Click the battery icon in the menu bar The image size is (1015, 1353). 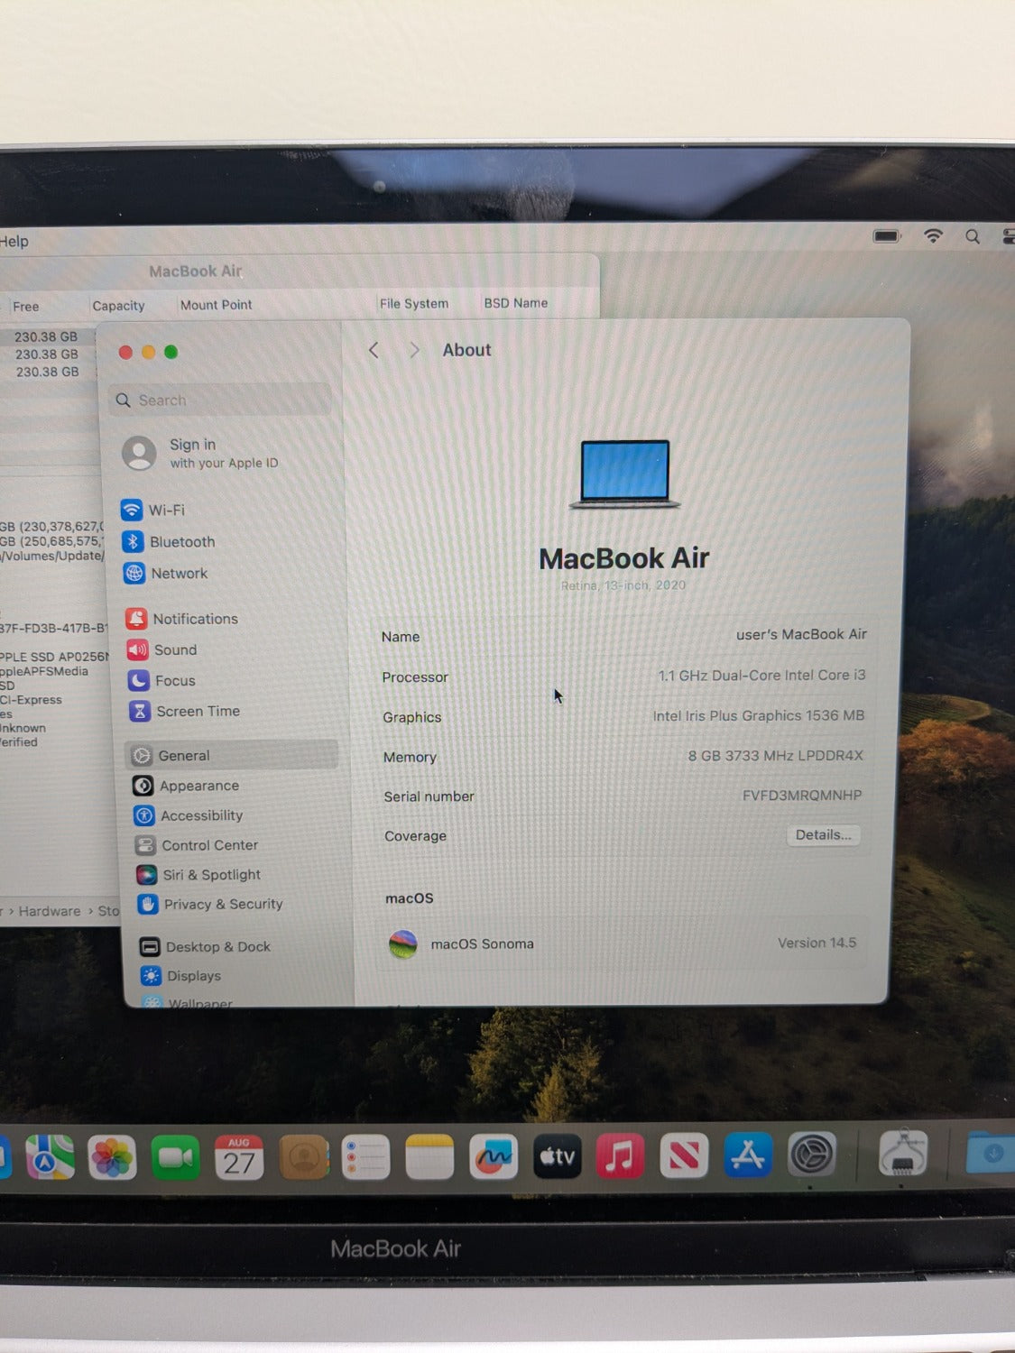[x=887, y=236]
